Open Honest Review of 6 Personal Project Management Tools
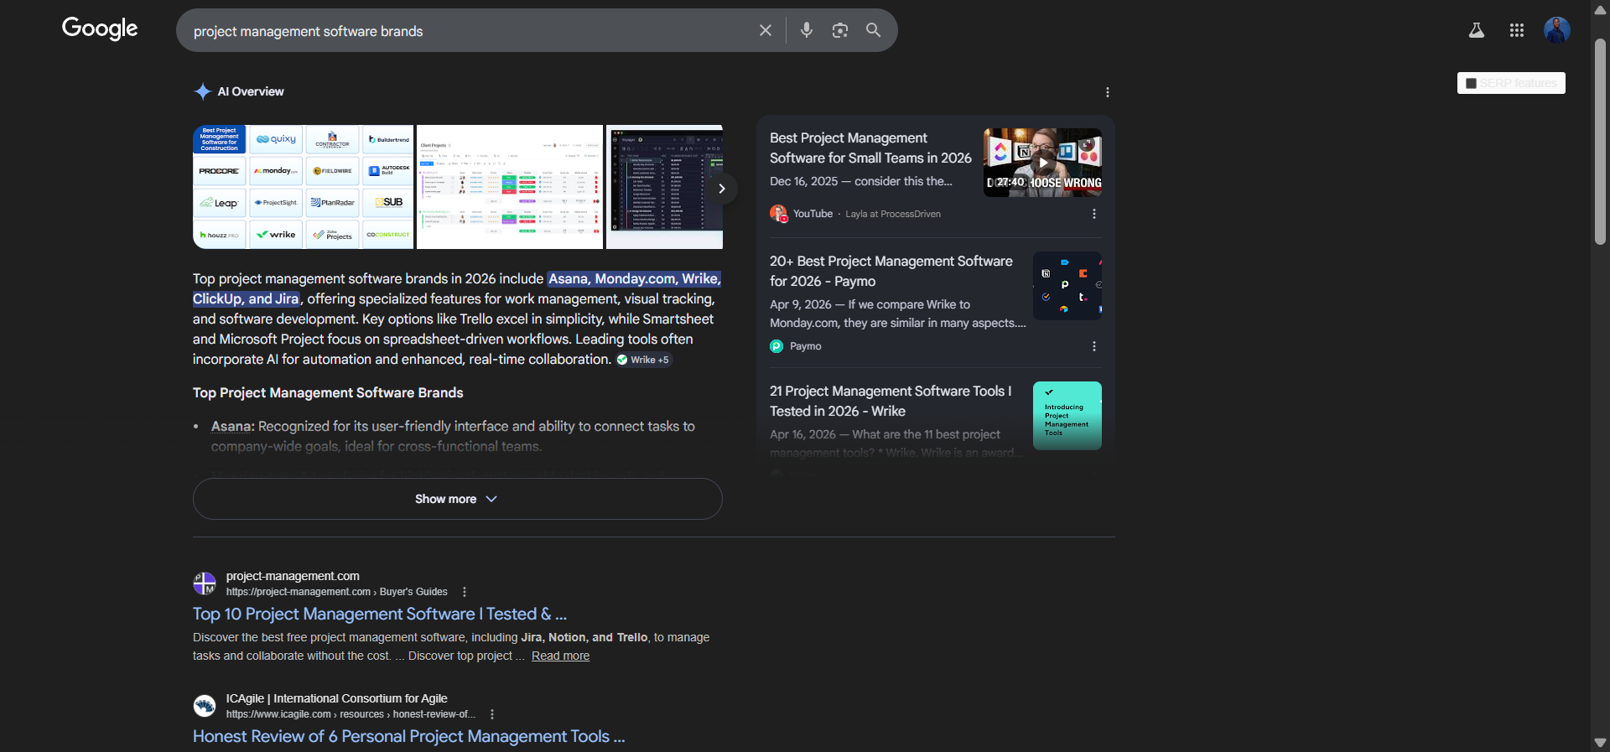Screen dimensions: 1610x752 409,736
